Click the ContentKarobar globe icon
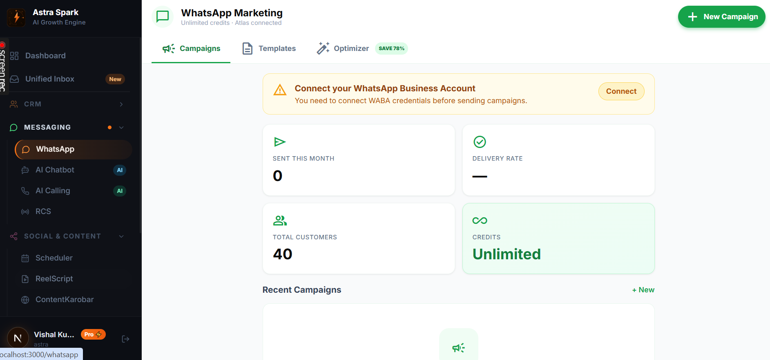 [x=25, y=300]
